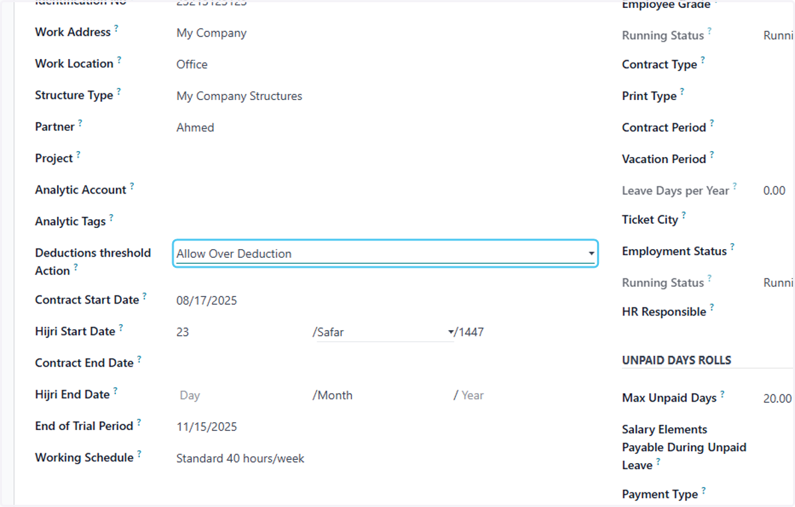Viewport: 795px width, 507px height.
Task: Show help tooltip for Structure Type
Action: point(119,91)
